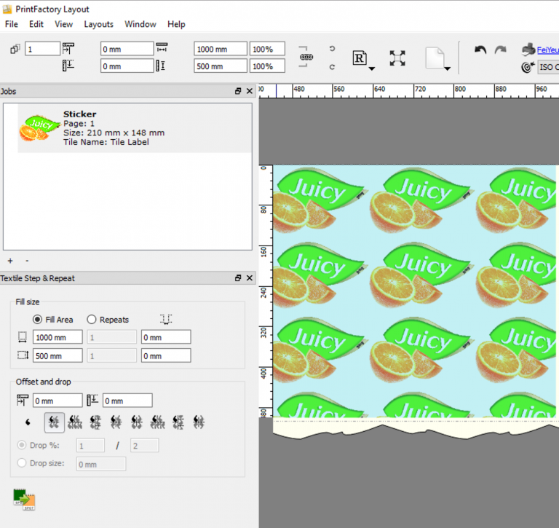Click the vertical gap 0 mm field in Fill size
The width and height of the screenshot is (559, 528).
point(166,355)
